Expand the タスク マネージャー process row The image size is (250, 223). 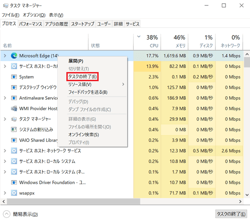point(5,119)
